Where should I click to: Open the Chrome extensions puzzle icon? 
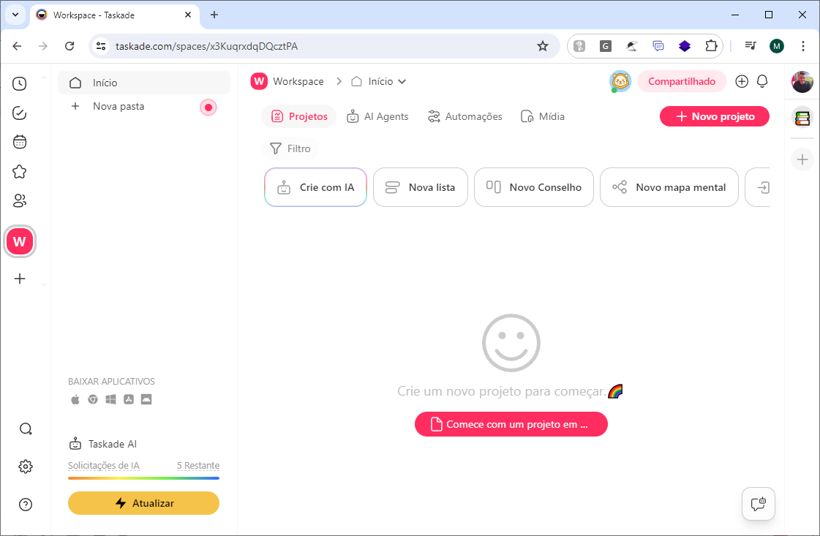711,46
